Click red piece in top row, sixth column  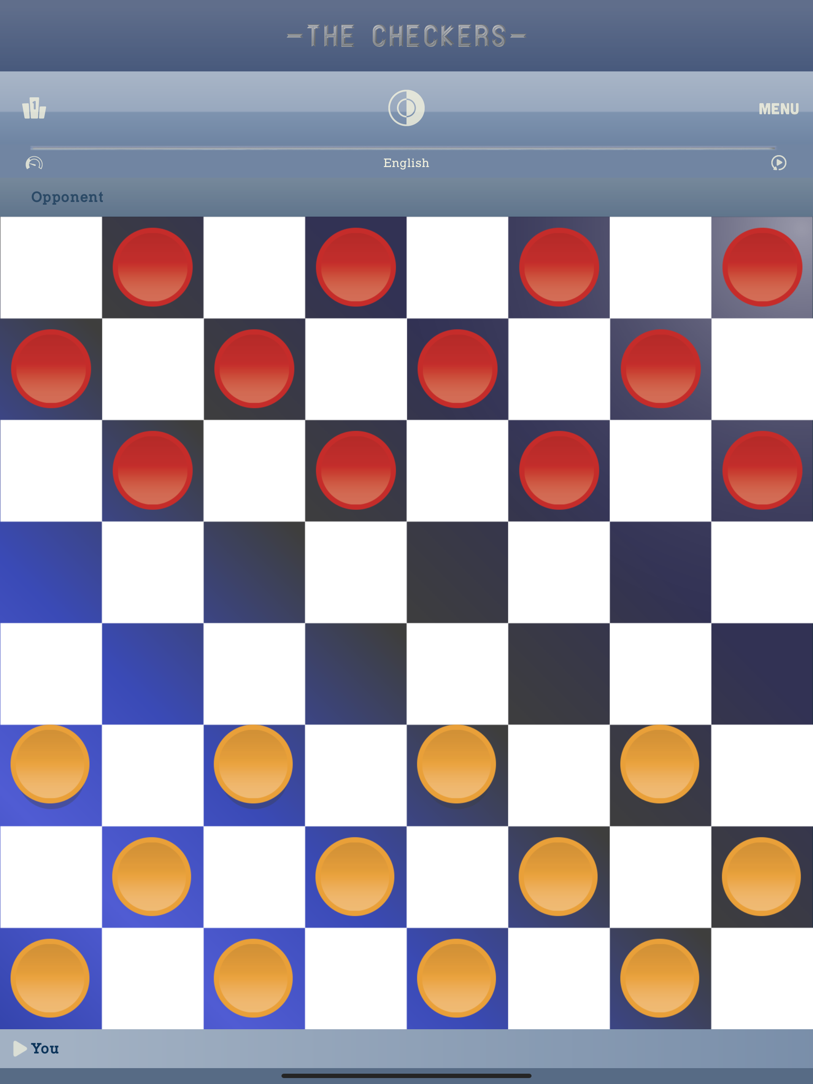tap(559, 267)
